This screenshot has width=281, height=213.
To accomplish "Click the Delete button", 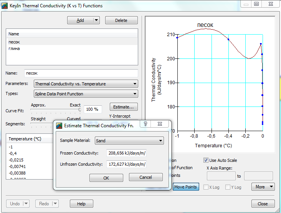I will point(121,20).
